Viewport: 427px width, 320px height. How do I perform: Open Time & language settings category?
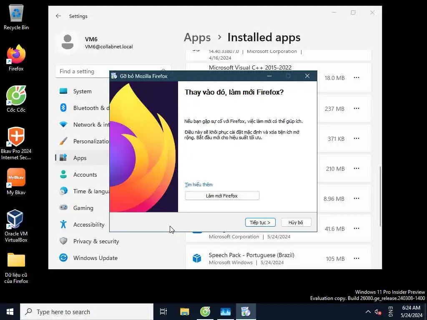82,191
